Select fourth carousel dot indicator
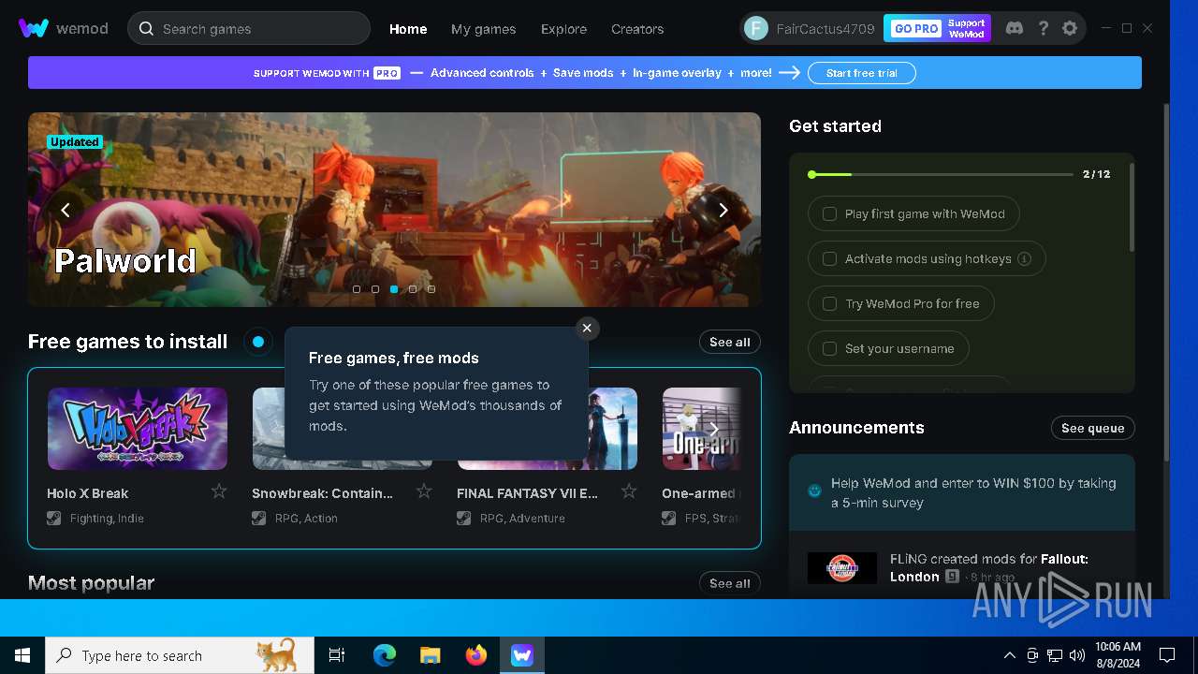The image size is (1198, 674). [413, 289]
